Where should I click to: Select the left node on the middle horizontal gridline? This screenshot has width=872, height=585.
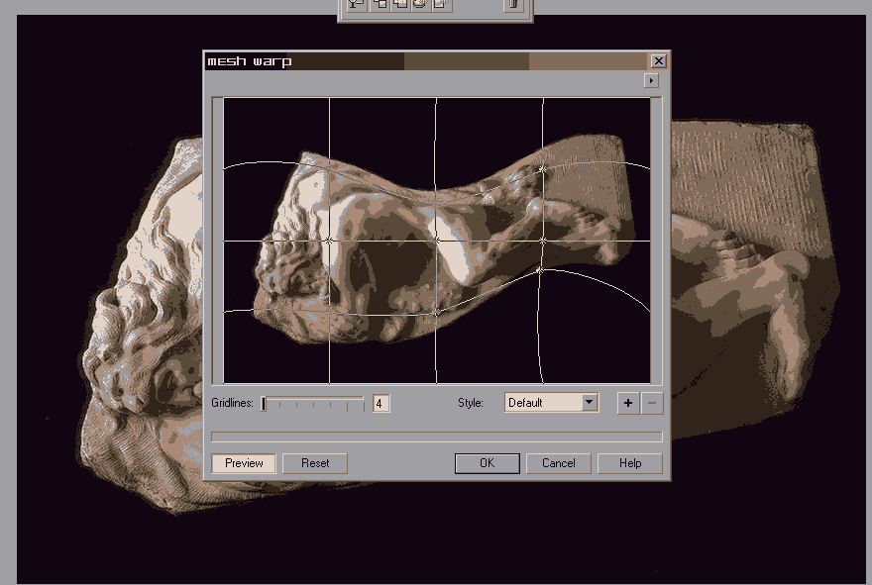329,241
